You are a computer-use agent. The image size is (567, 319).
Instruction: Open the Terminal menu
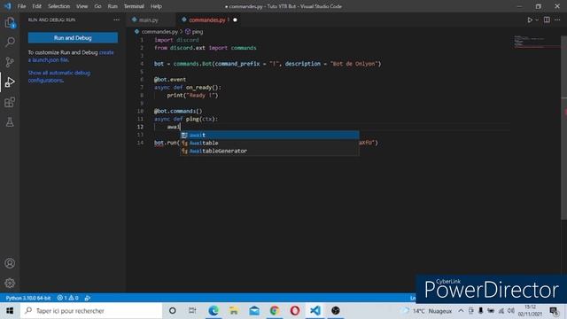(134, 6)
